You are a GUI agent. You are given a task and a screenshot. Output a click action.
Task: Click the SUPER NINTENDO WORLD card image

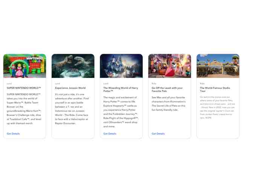tap(24, 66)
